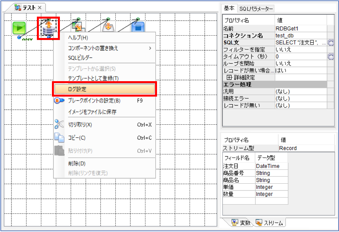Select the RDBGet database component icon
The width and height of the screenshot is (339, 232).
[x=48, y=28]
